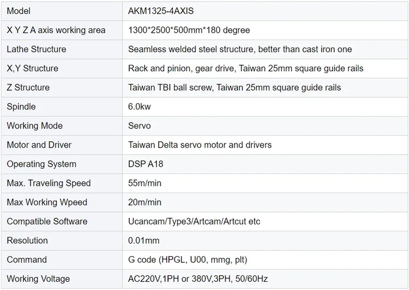The height and width of the screenshot is (290, 409).
Task: Select the '0.01mm' resolution value
Action: coord(143,240)
